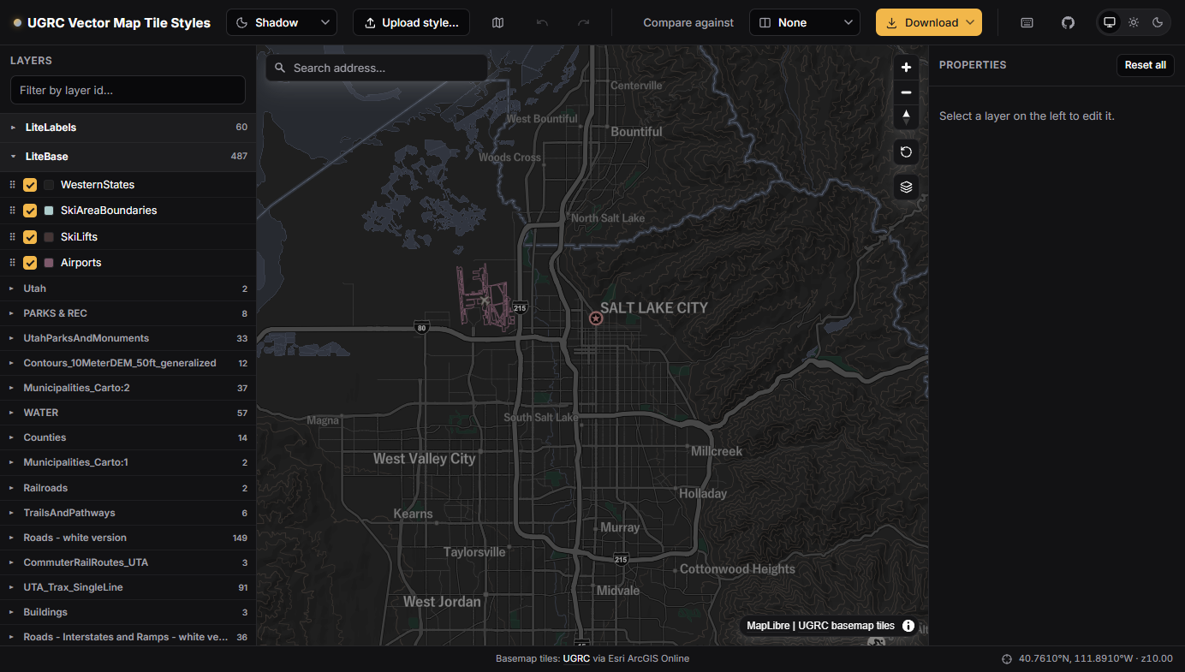Grab the WesternStates layer drag handle

[12, 185]
